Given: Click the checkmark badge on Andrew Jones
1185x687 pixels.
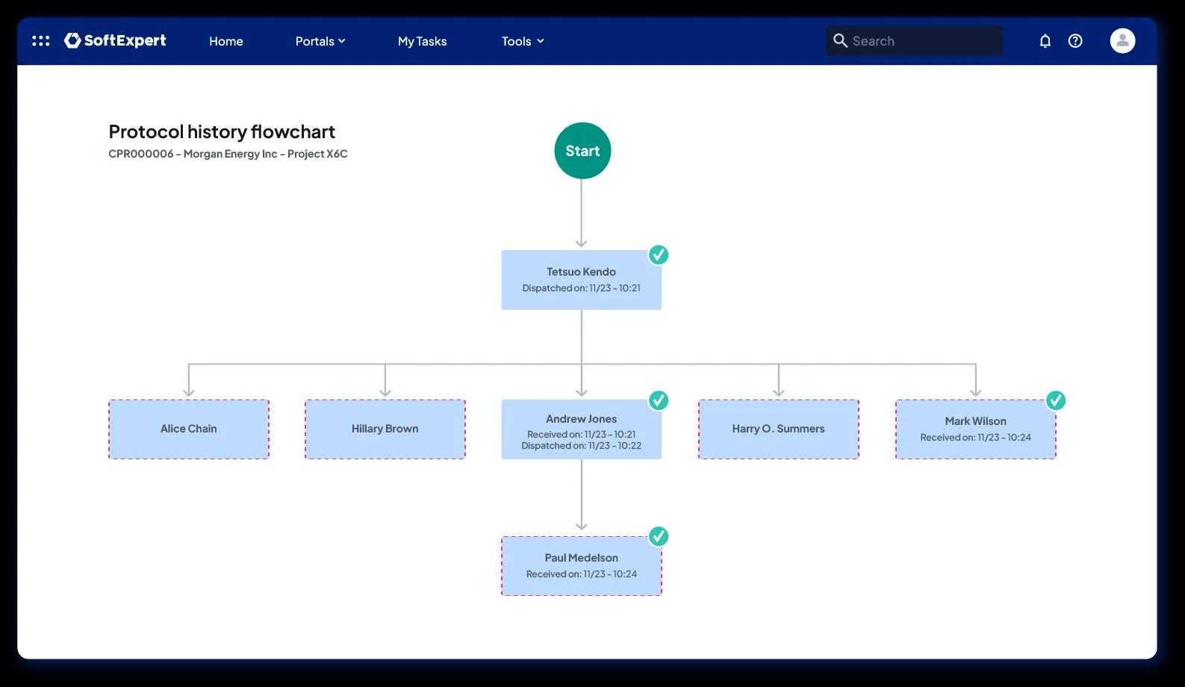Looking at the screenshot, I should click(x=658, y=400).
